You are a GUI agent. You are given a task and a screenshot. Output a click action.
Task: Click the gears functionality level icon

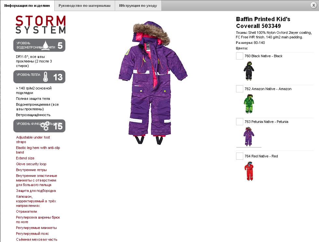(x=45, y=126)
